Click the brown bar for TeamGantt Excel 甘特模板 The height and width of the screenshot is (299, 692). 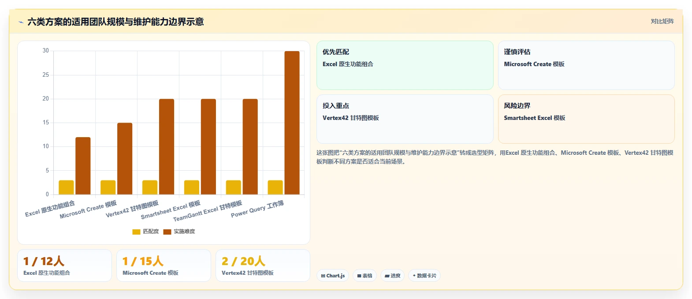(x=250, y=147)
